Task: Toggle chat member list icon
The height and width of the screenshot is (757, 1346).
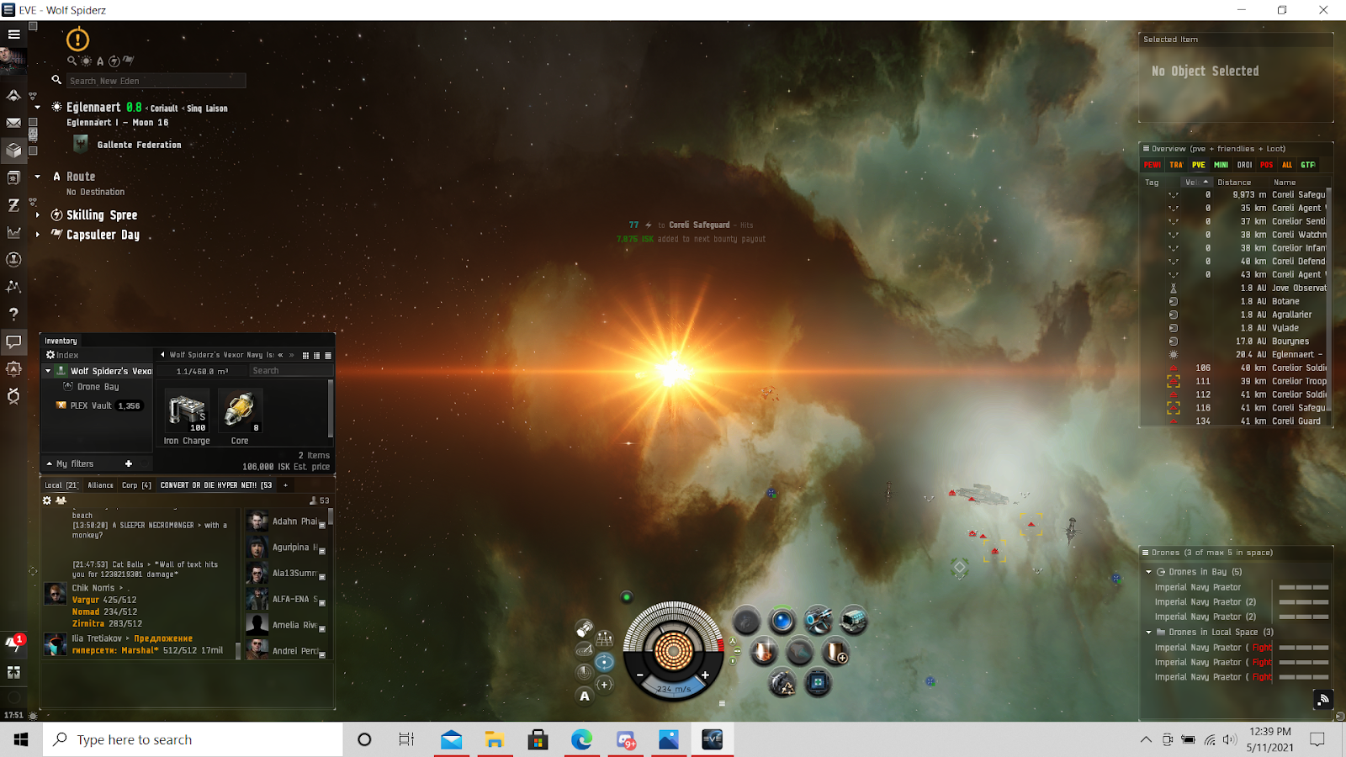Action: click(x=61, y=500)
